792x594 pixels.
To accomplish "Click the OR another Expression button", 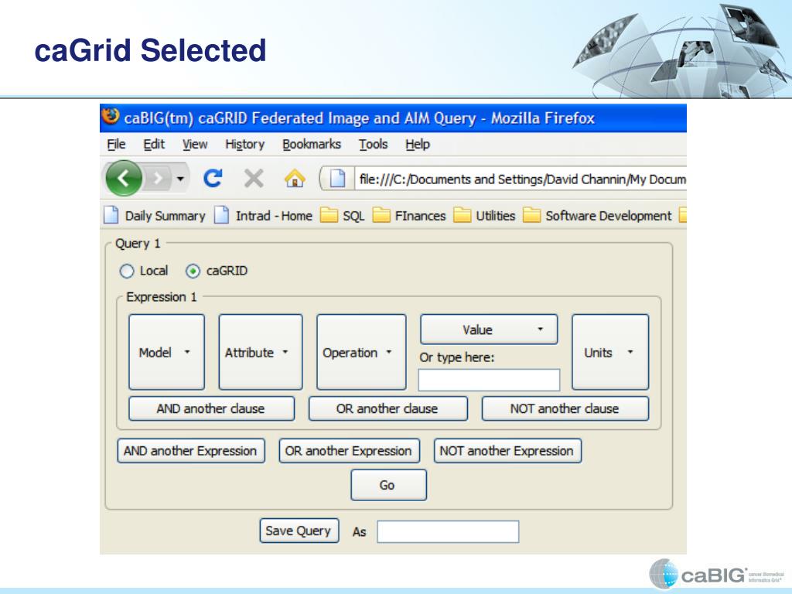I will pos(349,451).
